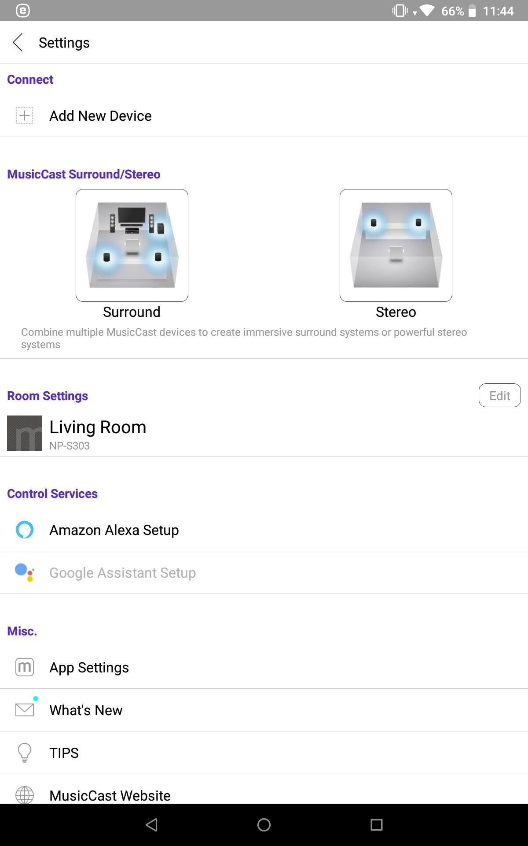Tap the back arrow beside Settings

18,42
